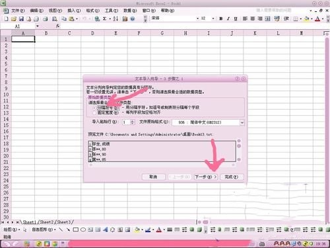Viewport: 330px width, 248px height.
Task: Click the start import row number field
Action: pyautogui.click(x=127, y=122)
